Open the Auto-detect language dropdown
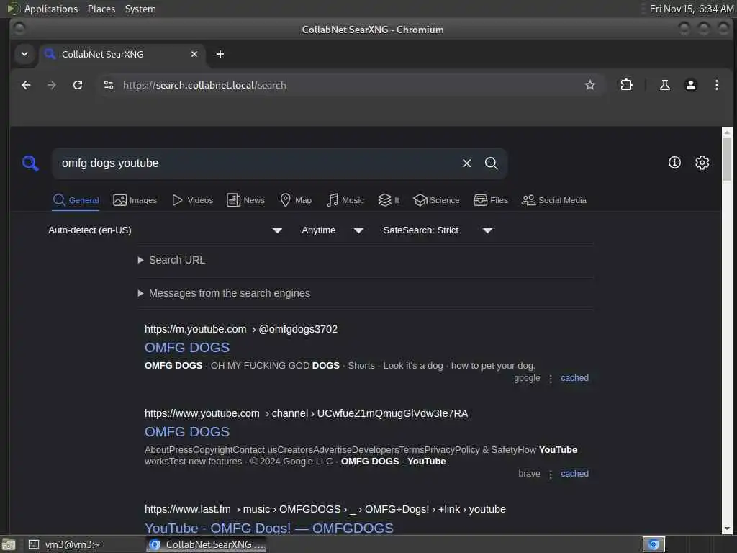Viewport: 737px width, 553px height. tap(165, 230)
